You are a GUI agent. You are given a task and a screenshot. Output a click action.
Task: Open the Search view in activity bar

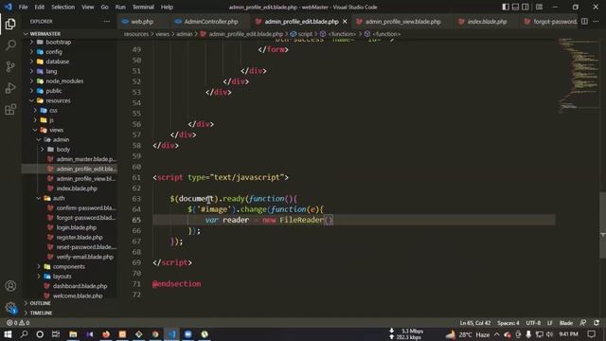click(10, 45)
